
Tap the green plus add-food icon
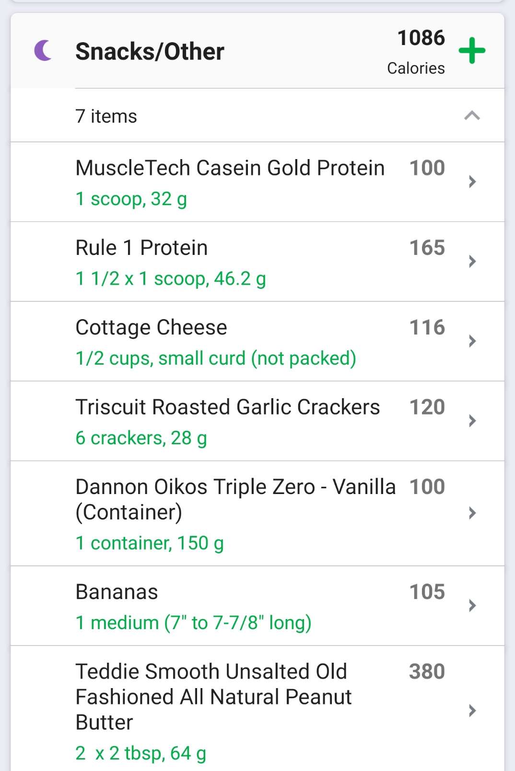pos(472,50)
